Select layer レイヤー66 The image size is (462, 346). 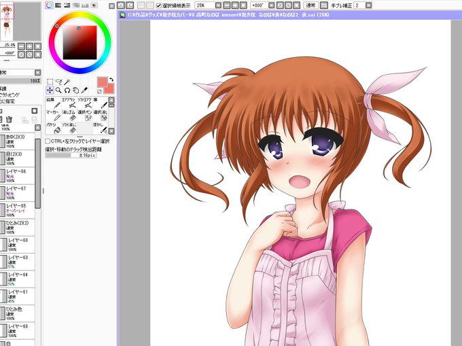17,175
